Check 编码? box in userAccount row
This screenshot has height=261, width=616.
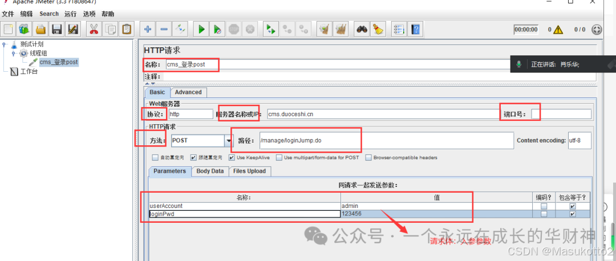[x=544, y=206]
